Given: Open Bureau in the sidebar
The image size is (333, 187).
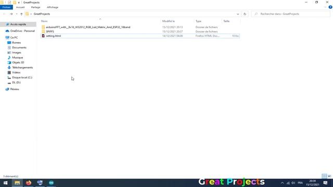Looking at the screenshot, I should [16, 43].
